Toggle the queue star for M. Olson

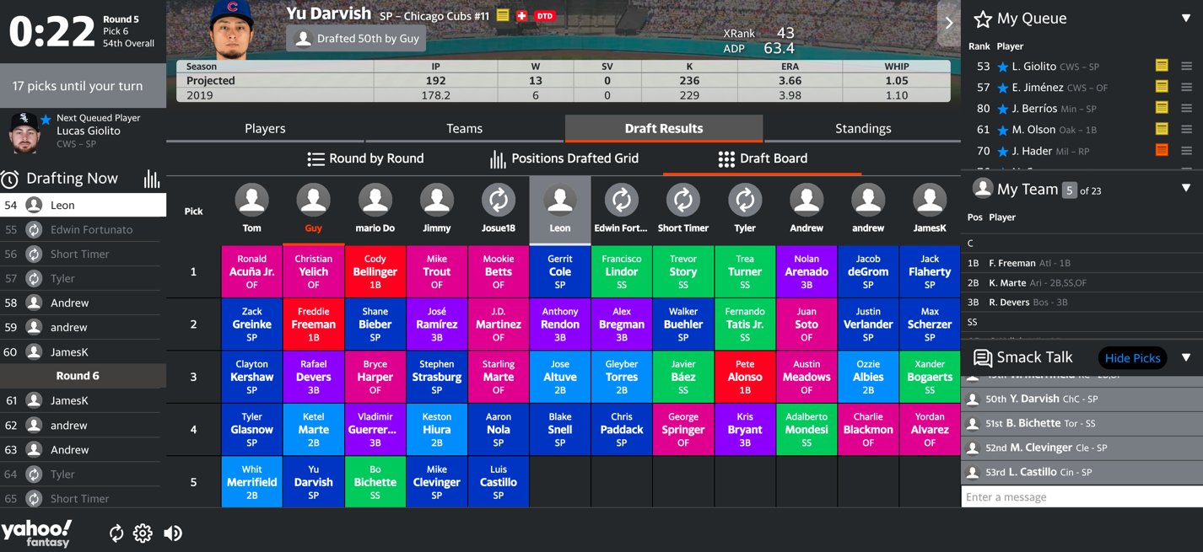coord(1002,130)
